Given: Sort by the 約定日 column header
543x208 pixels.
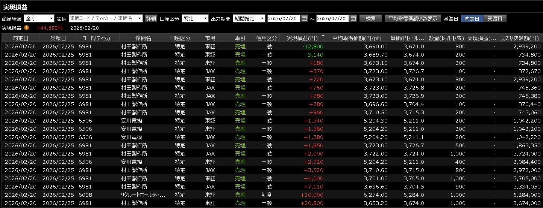Looking at the screenshot, I should point(20,38).
